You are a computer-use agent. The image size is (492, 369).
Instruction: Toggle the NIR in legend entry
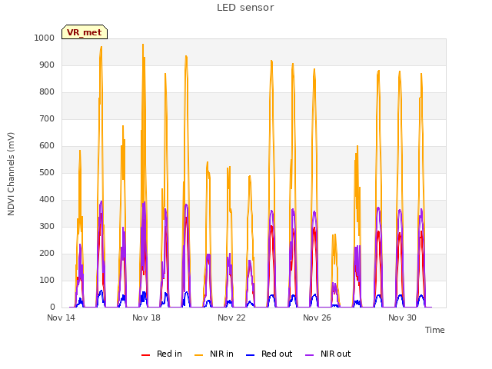[x=214, y=354]
